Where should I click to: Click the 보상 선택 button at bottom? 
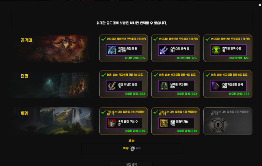pyautogui.click(x=132, y=164)
